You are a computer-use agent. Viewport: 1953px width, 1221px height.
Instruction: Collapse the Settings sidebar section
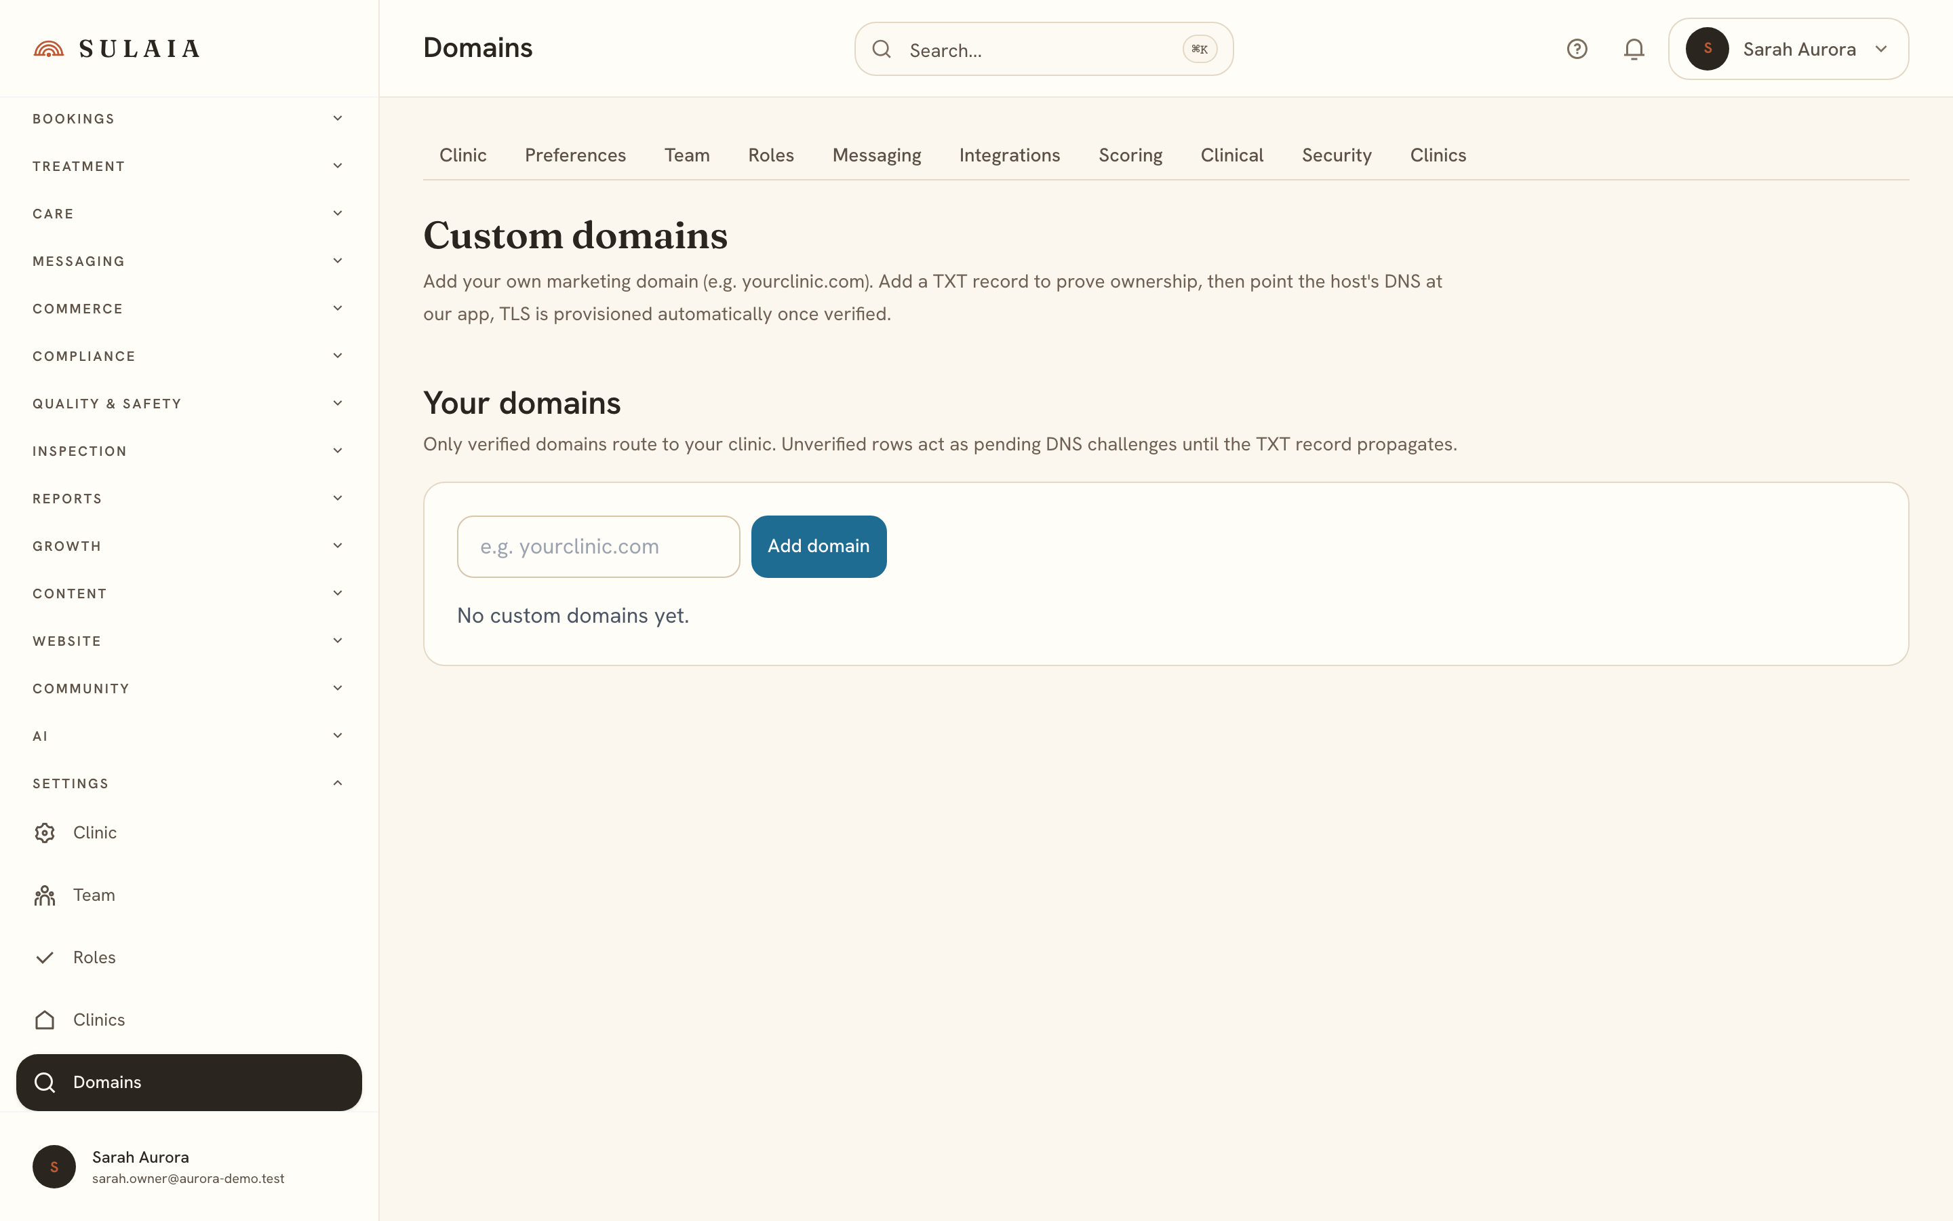(x=189, y=783)
